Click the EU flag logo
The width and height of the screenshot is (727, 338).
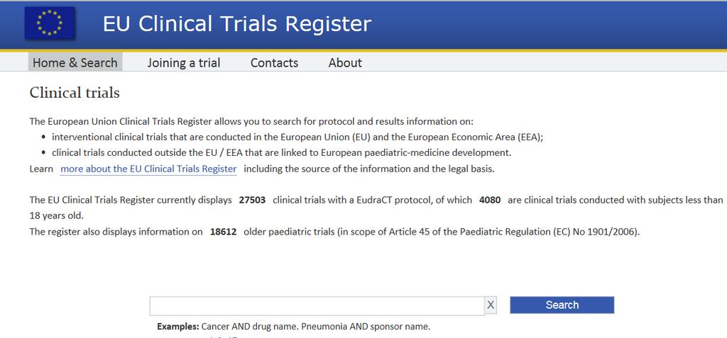(50, 23)
